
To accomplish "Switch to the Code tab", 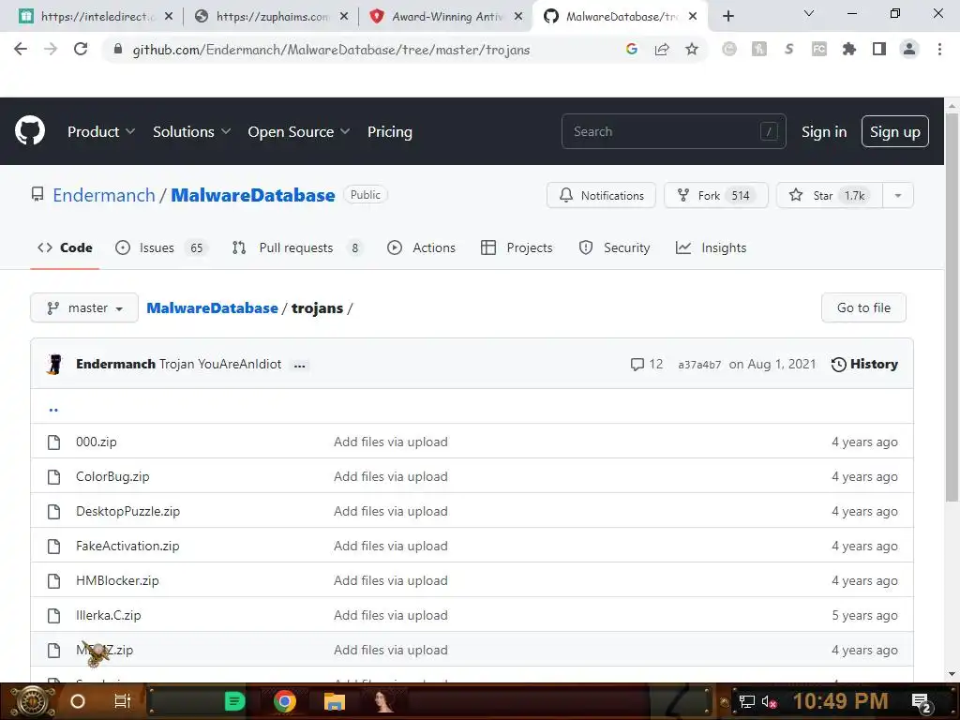I will point(65,247).
